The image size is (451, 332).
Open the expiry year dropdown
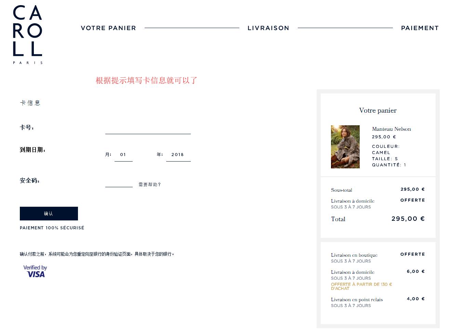[x=178, y=155]
